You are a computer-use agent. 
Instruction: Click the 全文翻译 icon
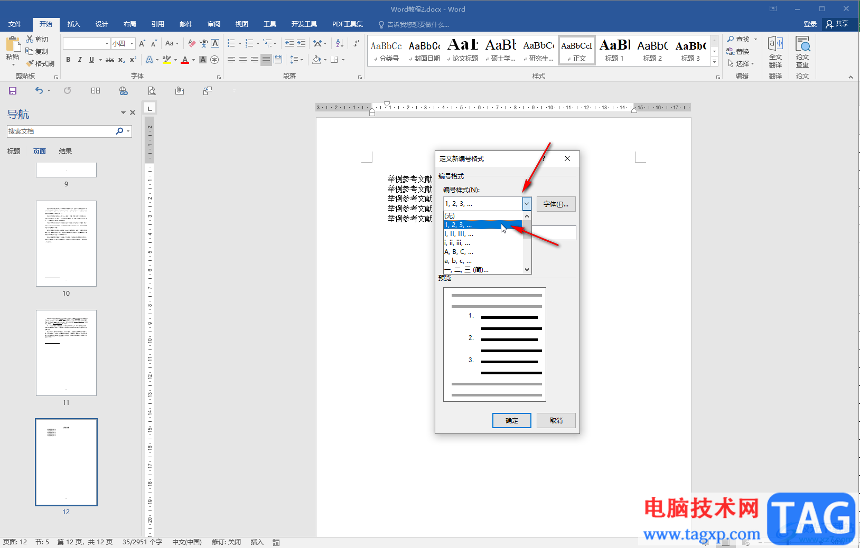pyautogui.click(x=775, y=52)
